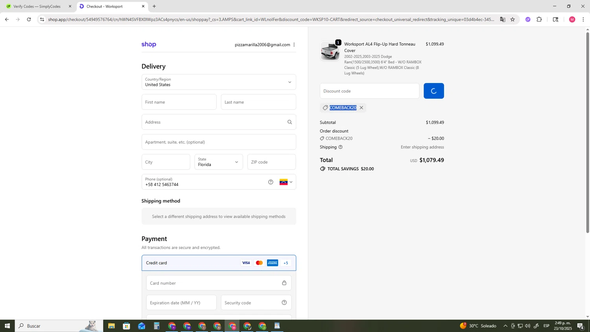Close the Verify Codes SimplyCodes tab
This screenshot has height=332, width=590.
pyautogui.click(x=70, y=6)
